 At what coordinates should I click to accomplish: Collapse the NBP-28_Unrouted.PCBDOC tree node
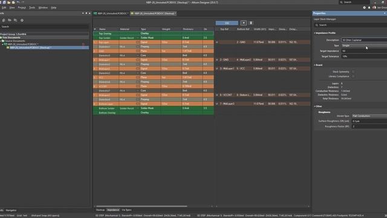(x=2, y=44)
